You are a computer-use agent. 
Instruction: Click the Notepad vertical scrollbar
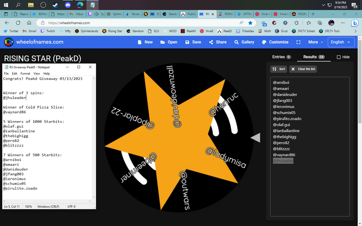tap(94, 137)
